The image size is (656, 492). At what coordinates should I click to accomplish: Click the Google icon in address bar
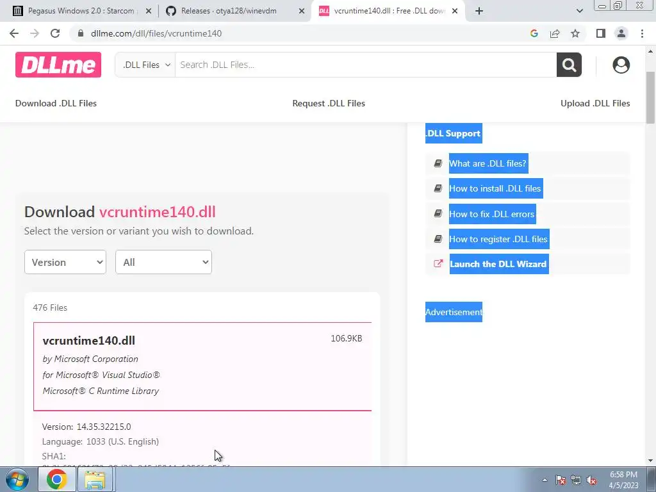(x=534, y=33)
